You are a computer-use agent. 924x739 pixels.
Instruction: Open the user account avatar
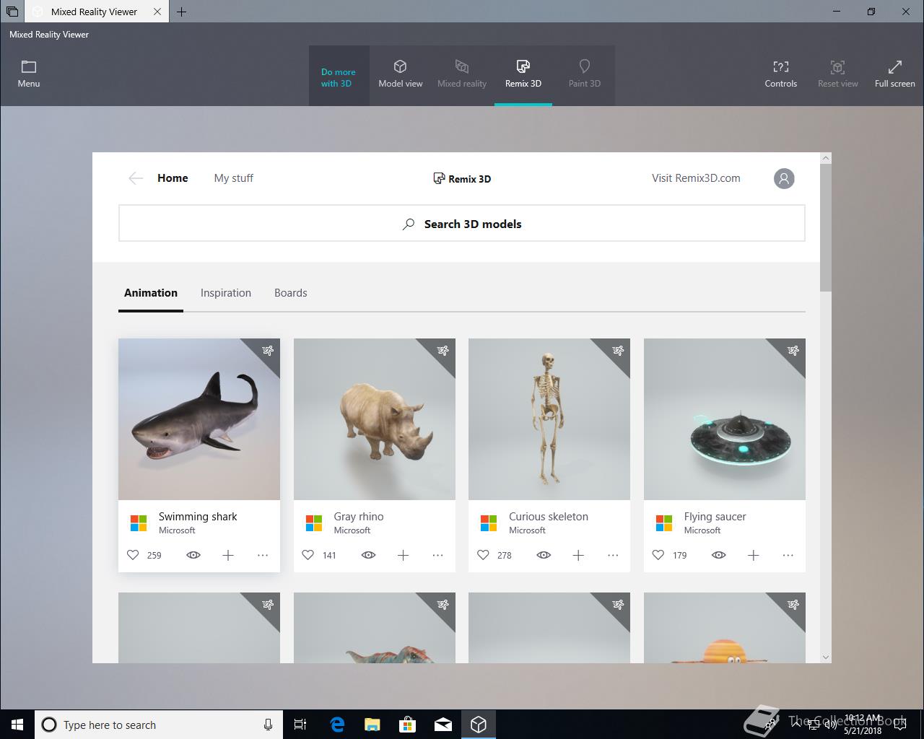pos(784,178)
